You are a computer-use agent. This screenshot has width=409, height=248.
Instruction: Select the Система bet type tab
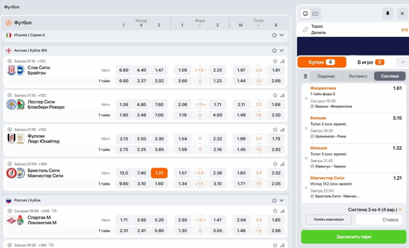tap(390, 76)
